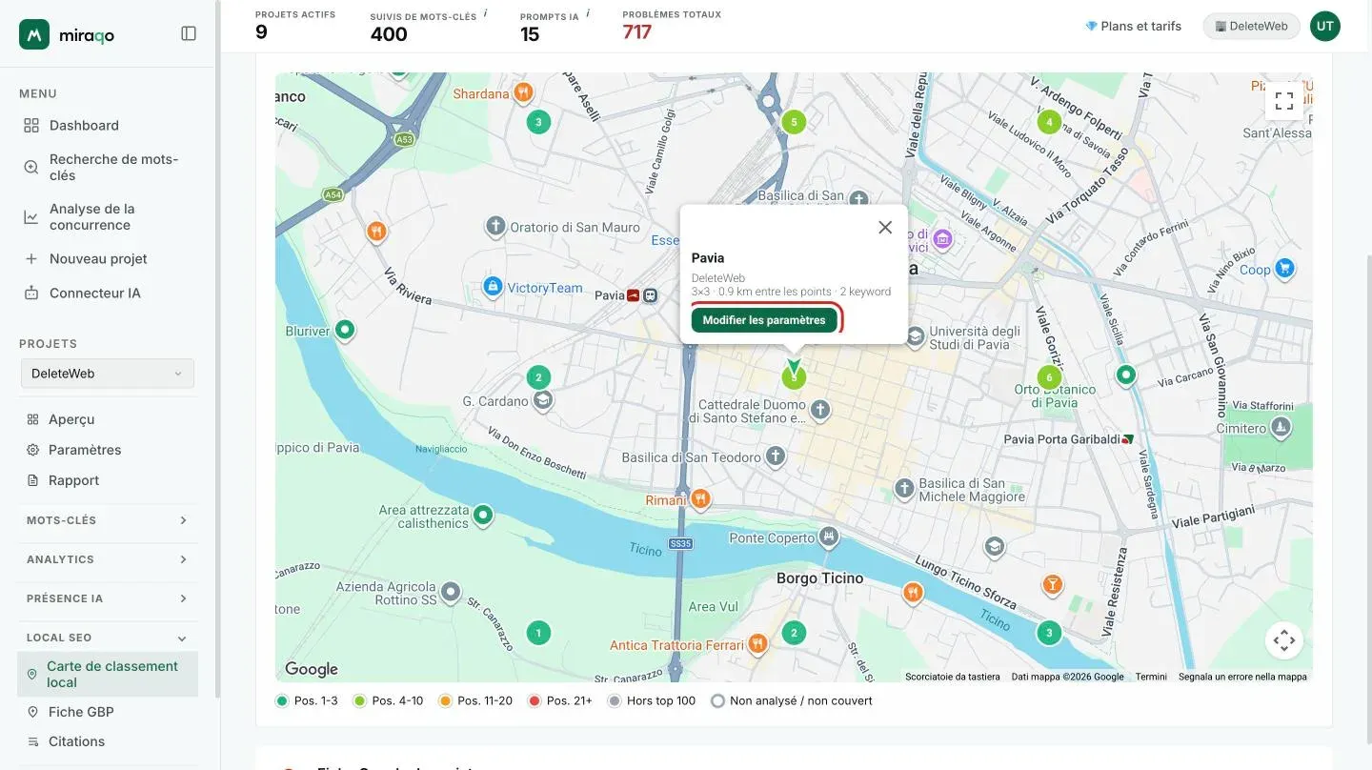Click the info icon beside Prompts IA
The image size is (1372, 770).
[x=588, y=13]
